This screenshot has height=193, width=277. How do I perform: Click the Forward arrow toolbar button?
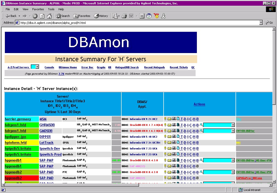pyautogui.click(x=25, y=16)
